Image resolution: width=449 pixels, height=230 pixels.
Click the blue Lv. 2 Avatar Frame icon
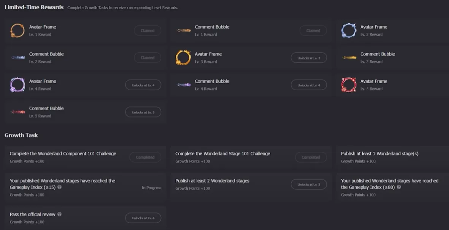(x=349, y=30)
